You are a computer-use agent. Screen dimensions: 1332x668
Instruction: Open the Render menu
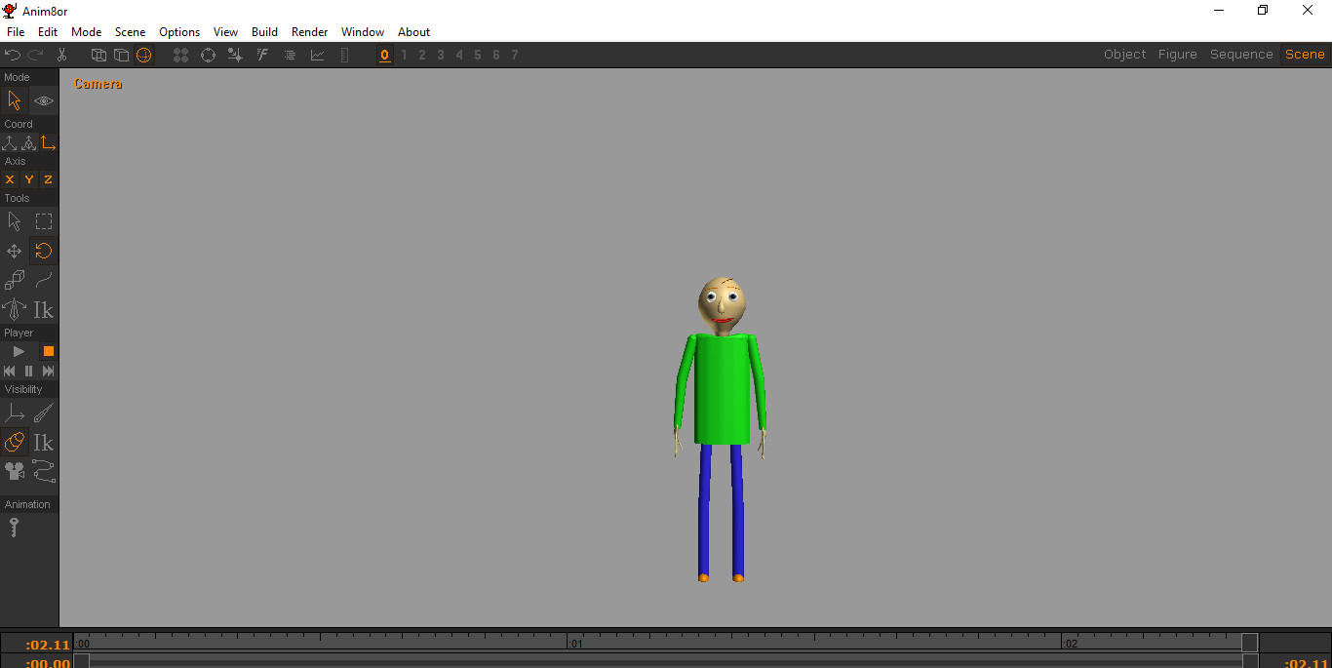[x=309, y=31]
